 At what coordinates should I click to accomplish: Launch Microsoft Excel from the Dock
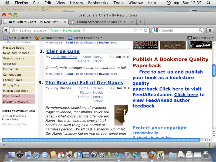coord(111,155)
